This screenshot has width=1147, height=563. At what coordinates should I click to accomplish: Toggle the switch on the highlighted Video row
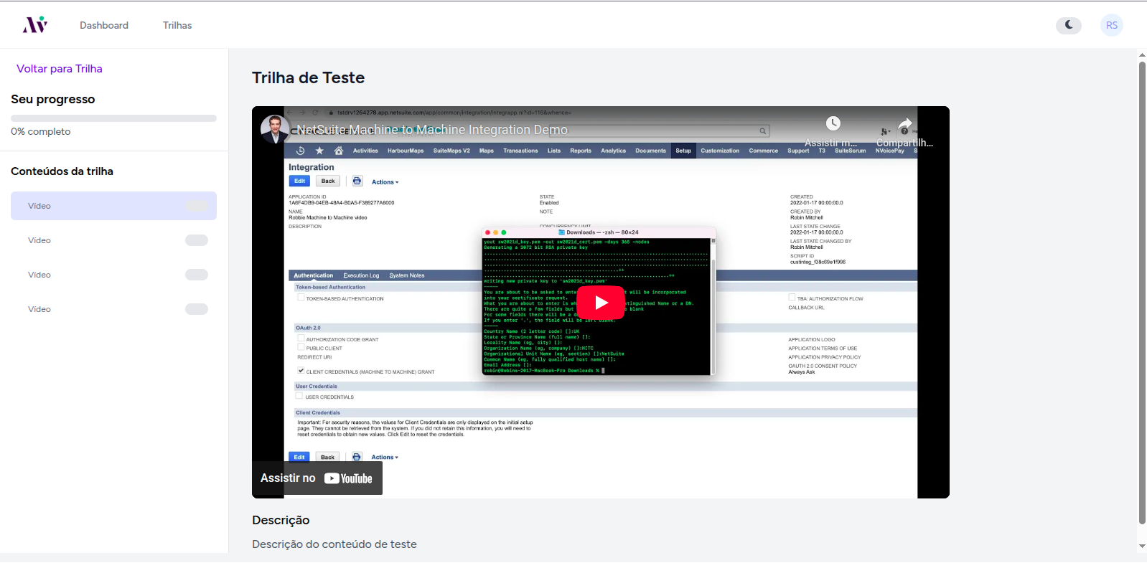click(197, 206)
